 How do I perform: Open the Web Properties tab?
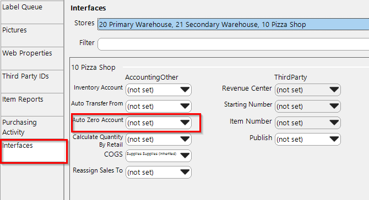[32, 58]
